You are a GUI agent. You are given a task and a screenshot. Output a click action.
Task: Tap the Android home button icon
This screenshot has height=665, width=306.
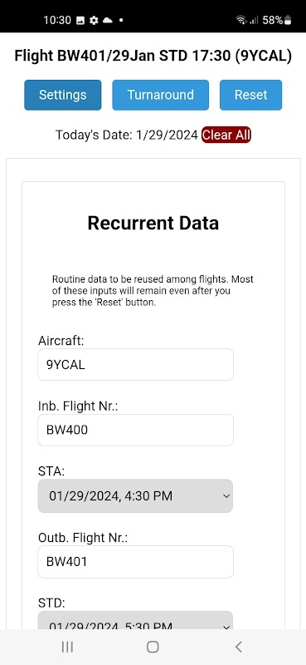(x=153, y=647)
